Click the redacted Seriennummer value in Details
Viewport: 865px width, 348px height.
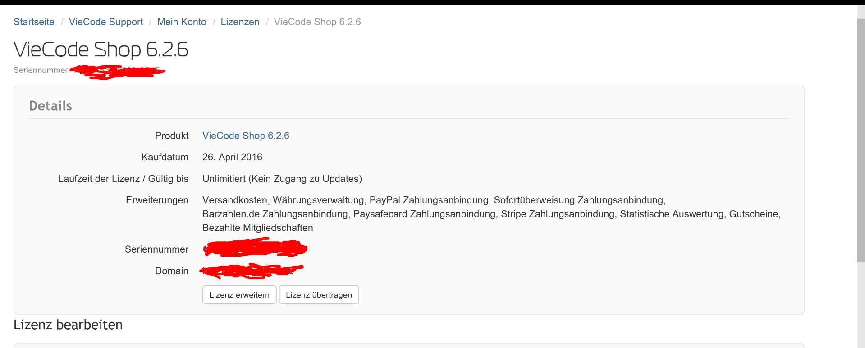(255, 248)
